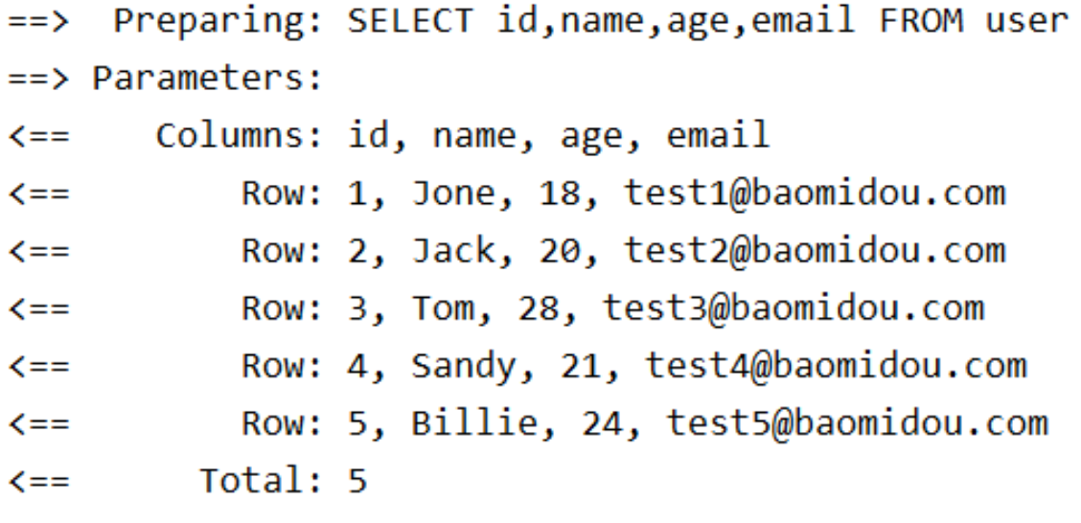Click the name Jack in second row

pos(453,251)
